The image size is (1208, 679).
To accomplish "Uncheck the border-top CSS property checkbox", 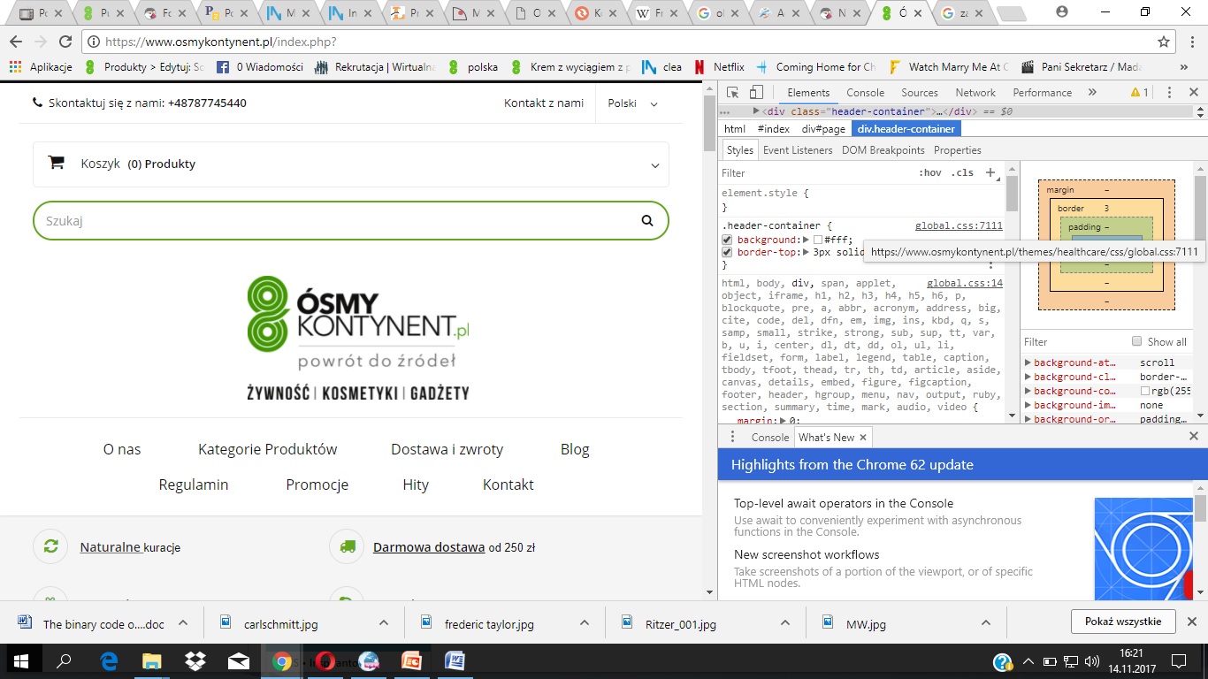I will tap(727, 252).
